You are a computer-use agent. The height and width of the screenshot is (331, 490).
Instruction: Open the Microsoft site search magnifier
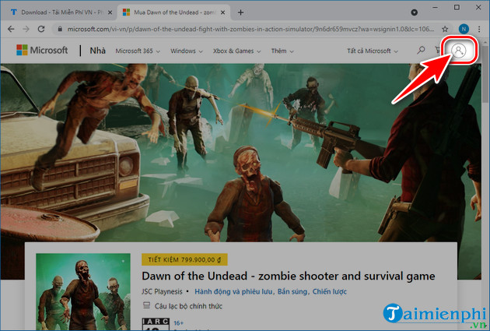coord(421,50)
